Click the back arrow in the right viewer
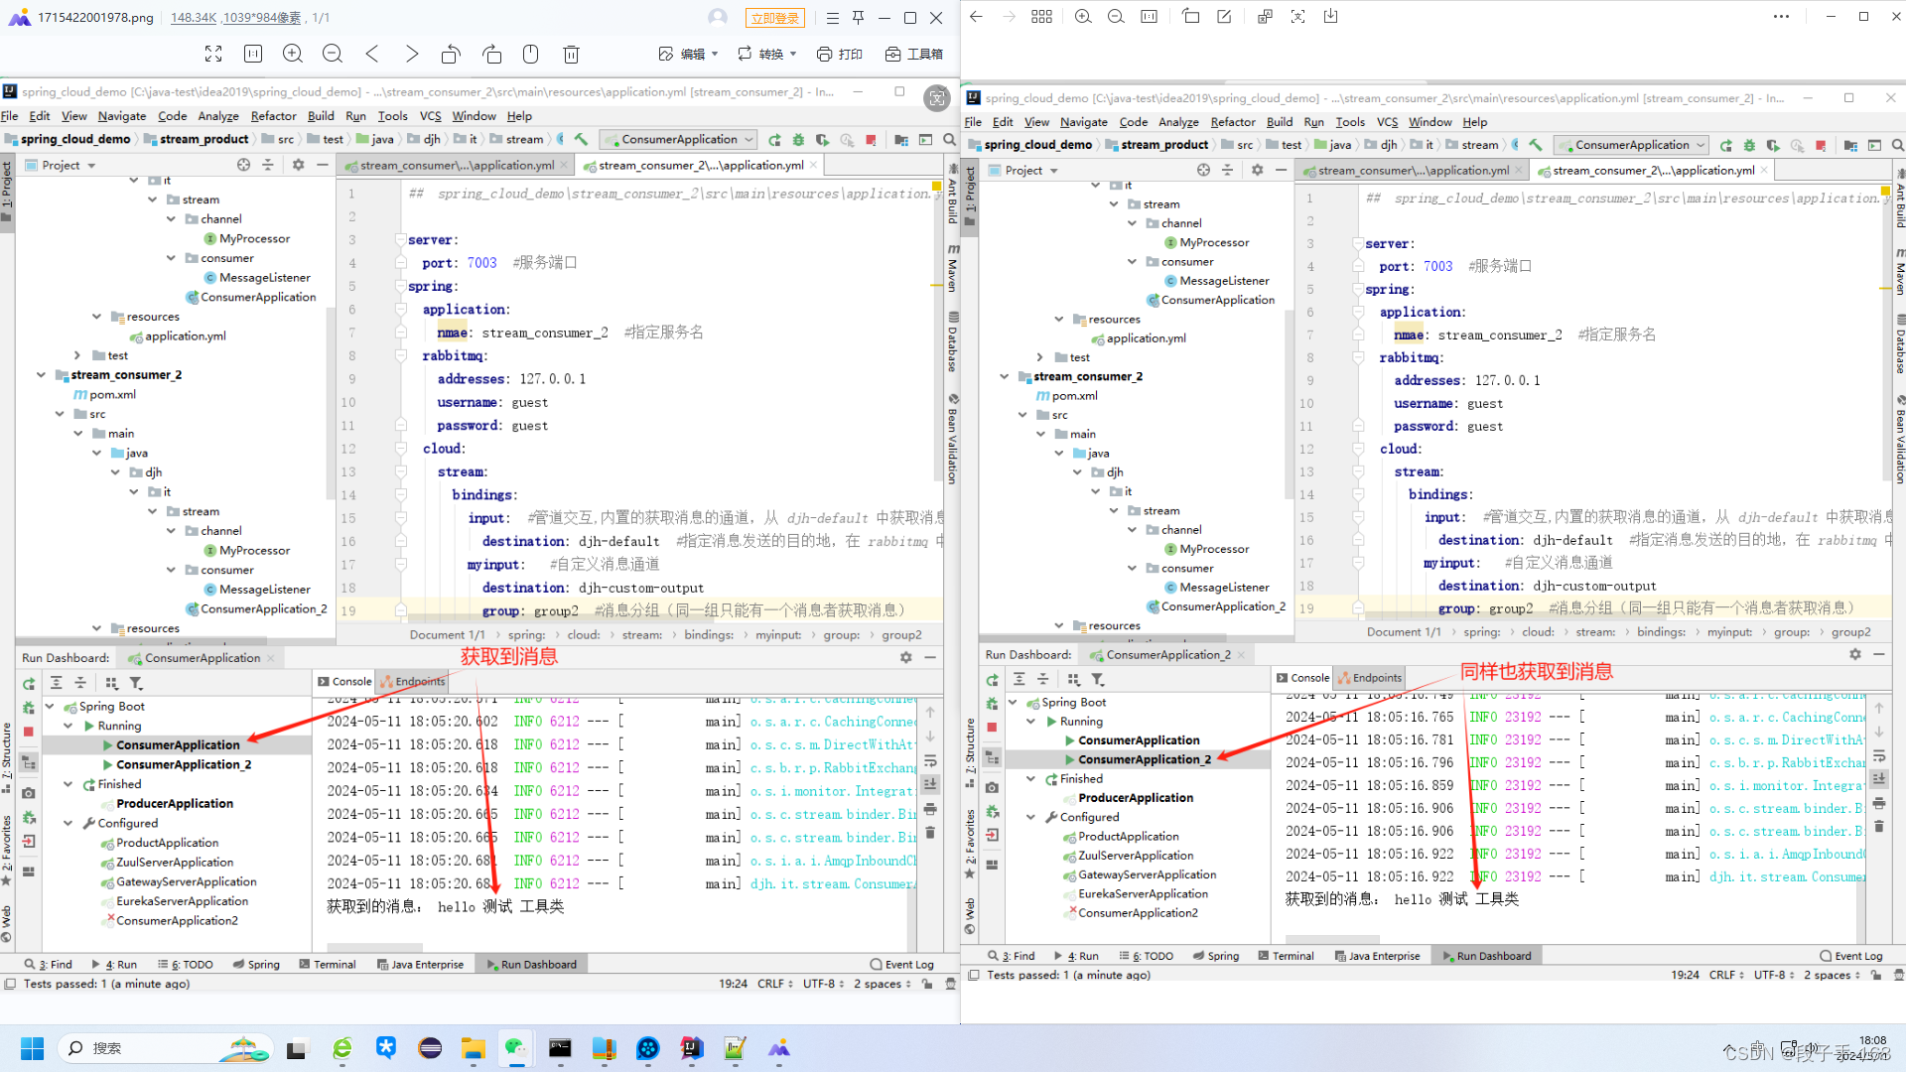The width and height of the screenshot is (1906, 1072). pyautogui.click(x=976, y=16)
